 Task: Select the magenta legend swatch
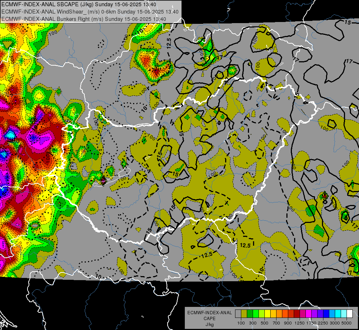pos(309,314)
